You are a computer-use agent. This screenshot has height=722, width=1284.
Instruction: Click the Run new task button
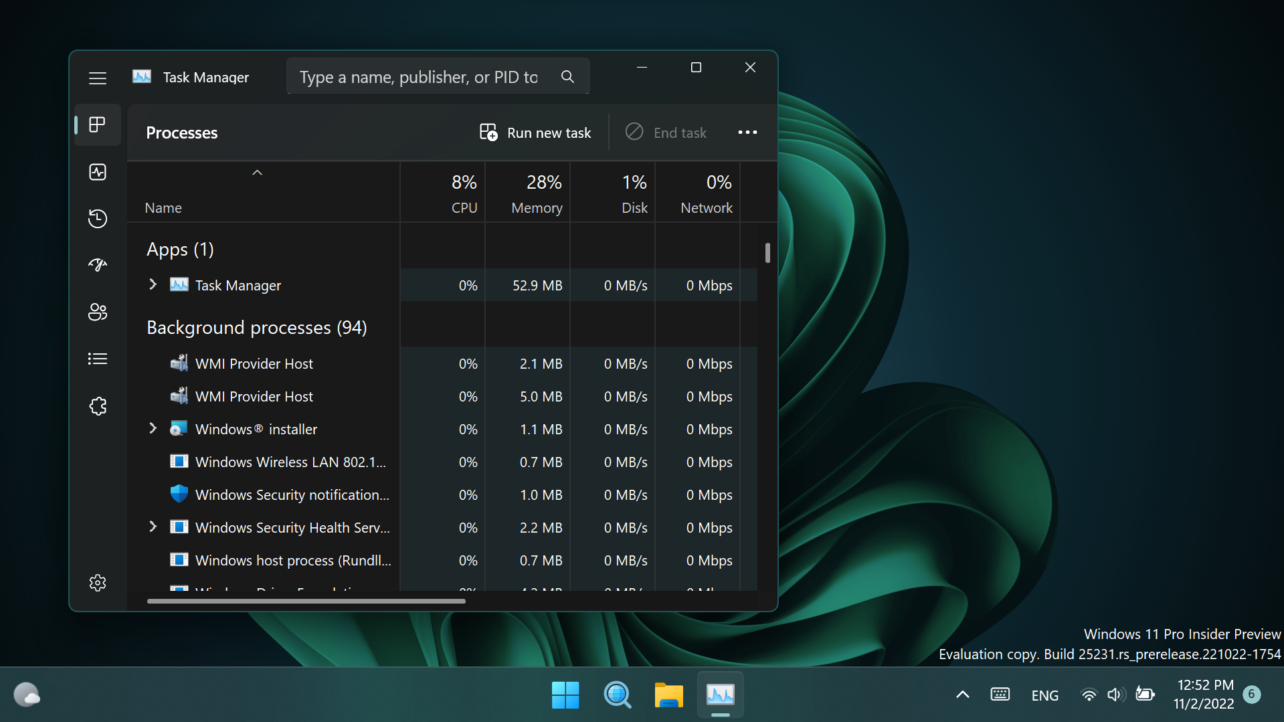[535, 132]
